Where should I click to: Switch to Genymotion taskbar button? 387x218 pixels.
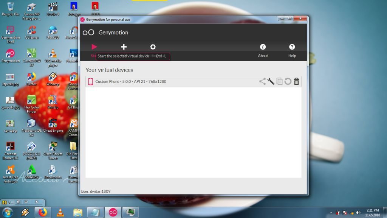click(x=113, y=212)
